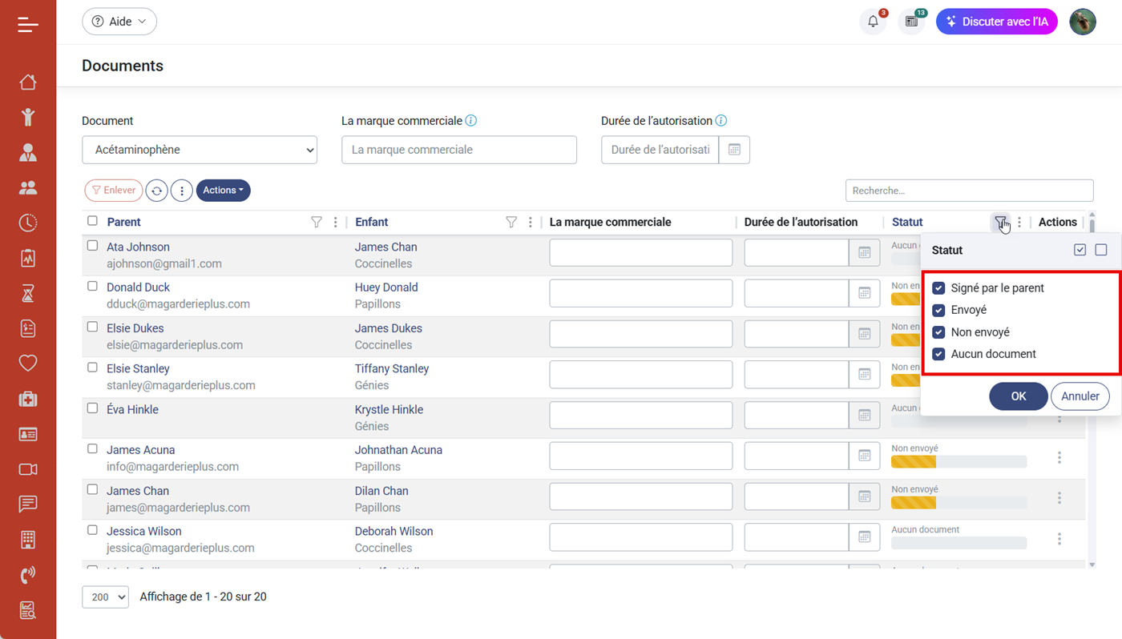Uncheck the Aucun document status option
1122x639 pixels.
(938, 354)
